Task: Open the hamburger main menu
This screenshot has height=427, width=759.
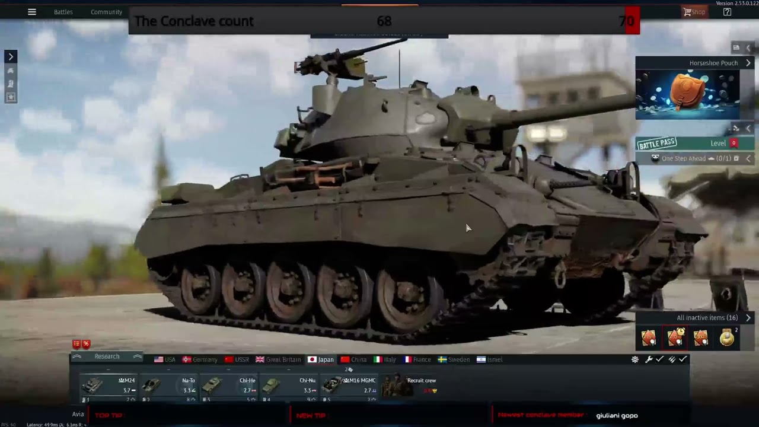Action: pyautogui.click(x=32, y=12)
